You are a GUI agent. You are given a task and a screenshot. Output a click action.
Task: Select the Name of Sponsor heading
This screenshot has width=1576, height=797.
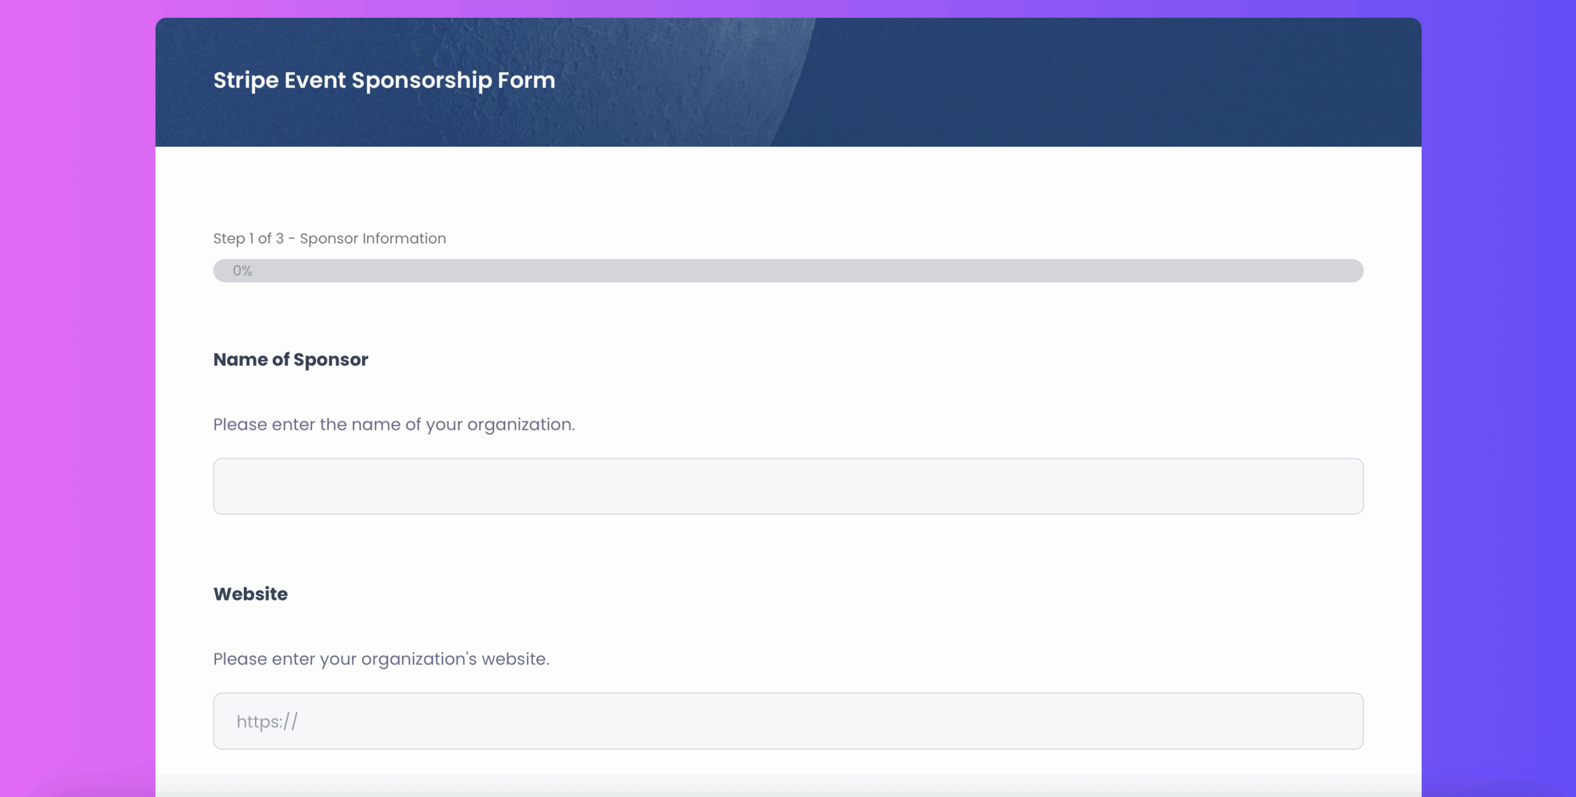291,359
